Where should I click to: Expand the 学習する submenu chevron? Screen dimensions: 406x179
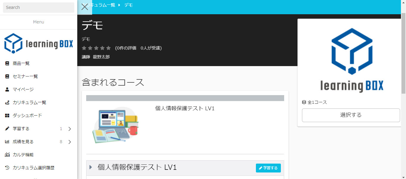[70, 129]
